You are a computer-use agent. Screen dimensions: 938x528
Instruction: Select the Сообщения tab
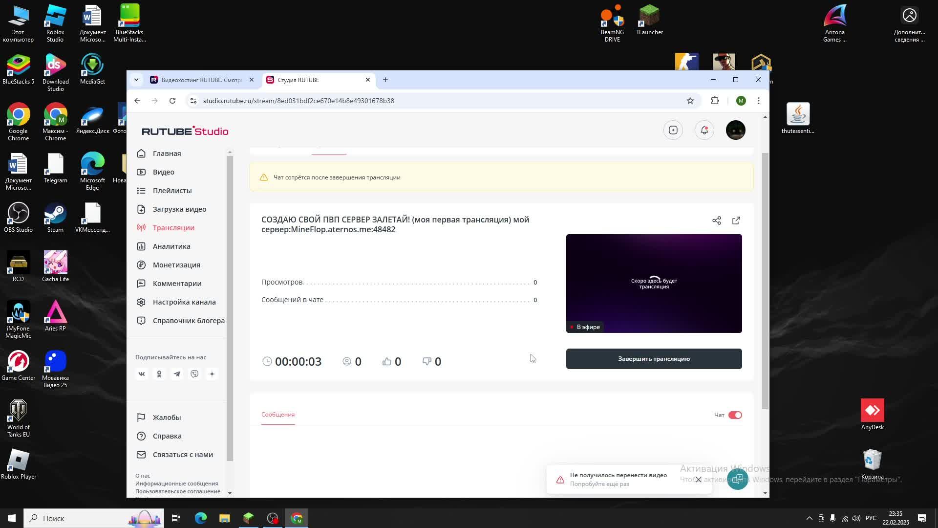278,415
